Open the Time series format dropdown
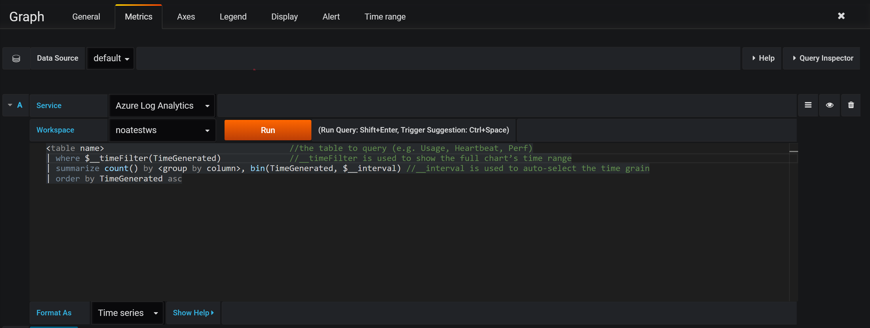The width and height of the screenshot is (870, 328). click(x=127, y=313)
